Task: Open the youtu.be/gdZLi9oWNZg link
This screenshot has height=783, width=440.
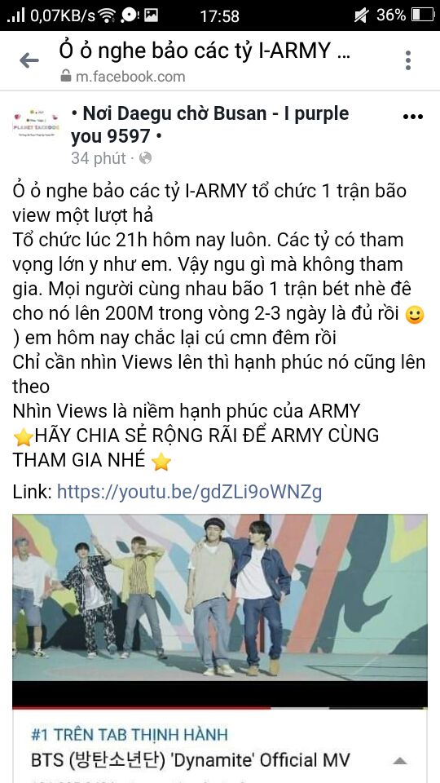Action: pyautogui.click(x=189, y=493)
